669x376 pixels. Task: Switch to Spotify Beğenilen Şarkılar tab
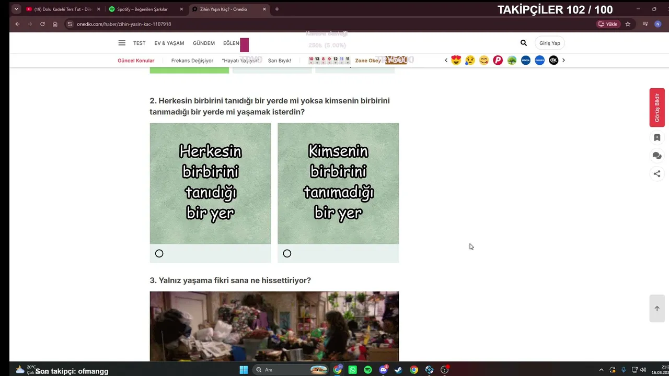pos(145,9)
